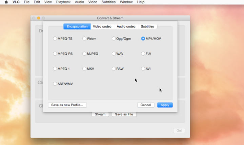Open the View menu

click(48, 2)
